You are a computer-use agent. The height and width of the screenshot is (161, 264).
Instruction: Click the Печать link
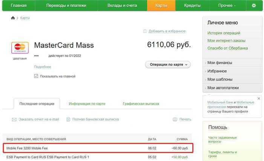point(185,120)
